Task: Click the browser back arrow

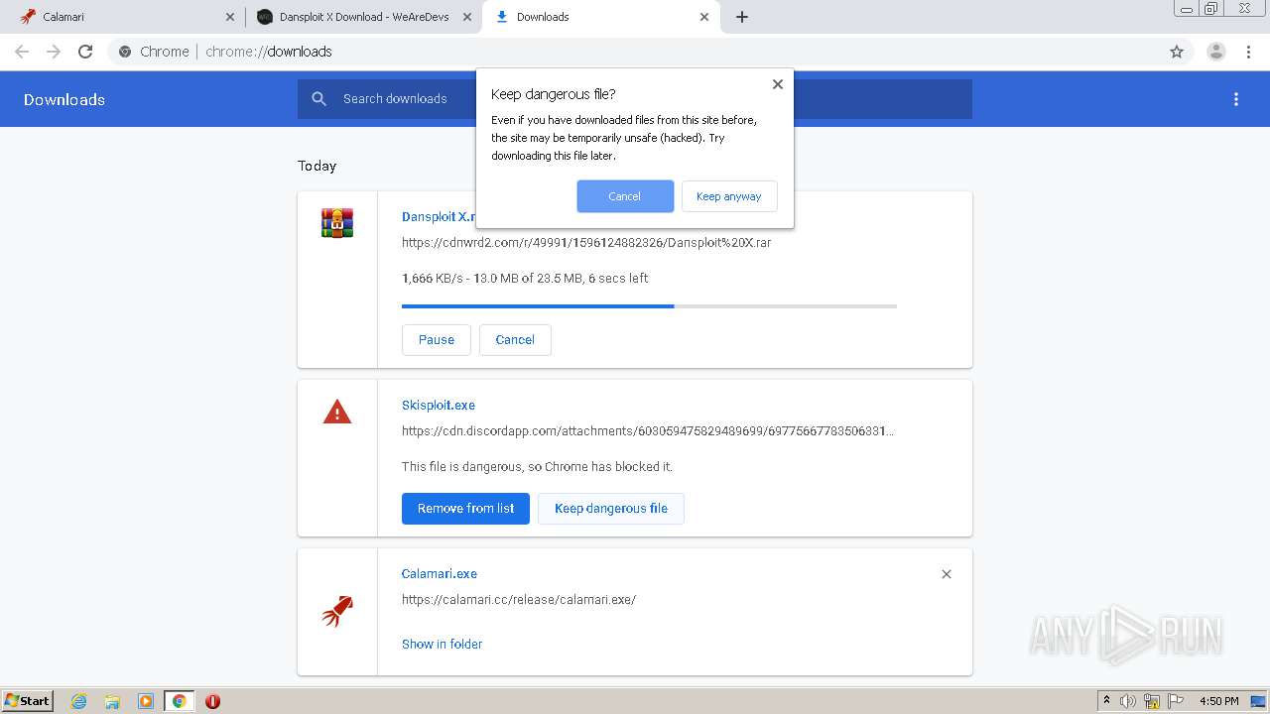Action: (x=22, y=52)
